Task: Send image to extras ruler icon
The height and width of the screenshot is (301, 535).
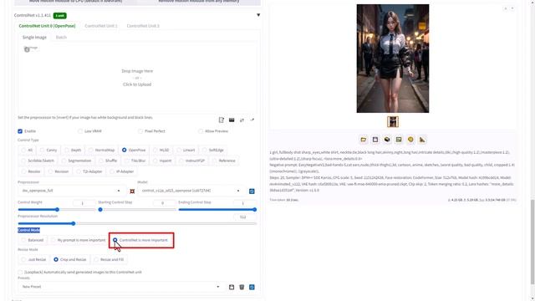Action: [422, 140]
